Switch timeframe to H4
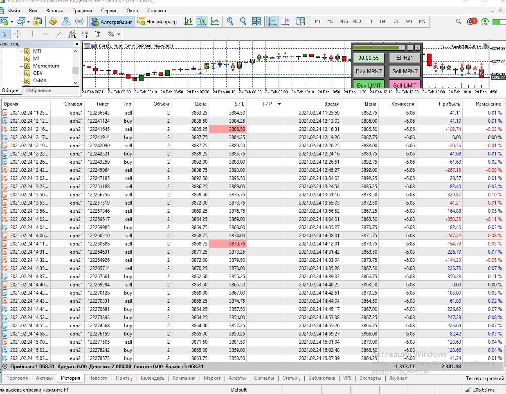Image resolution: width=506 pixels, height=394 pixels. [x=382, y=21]
